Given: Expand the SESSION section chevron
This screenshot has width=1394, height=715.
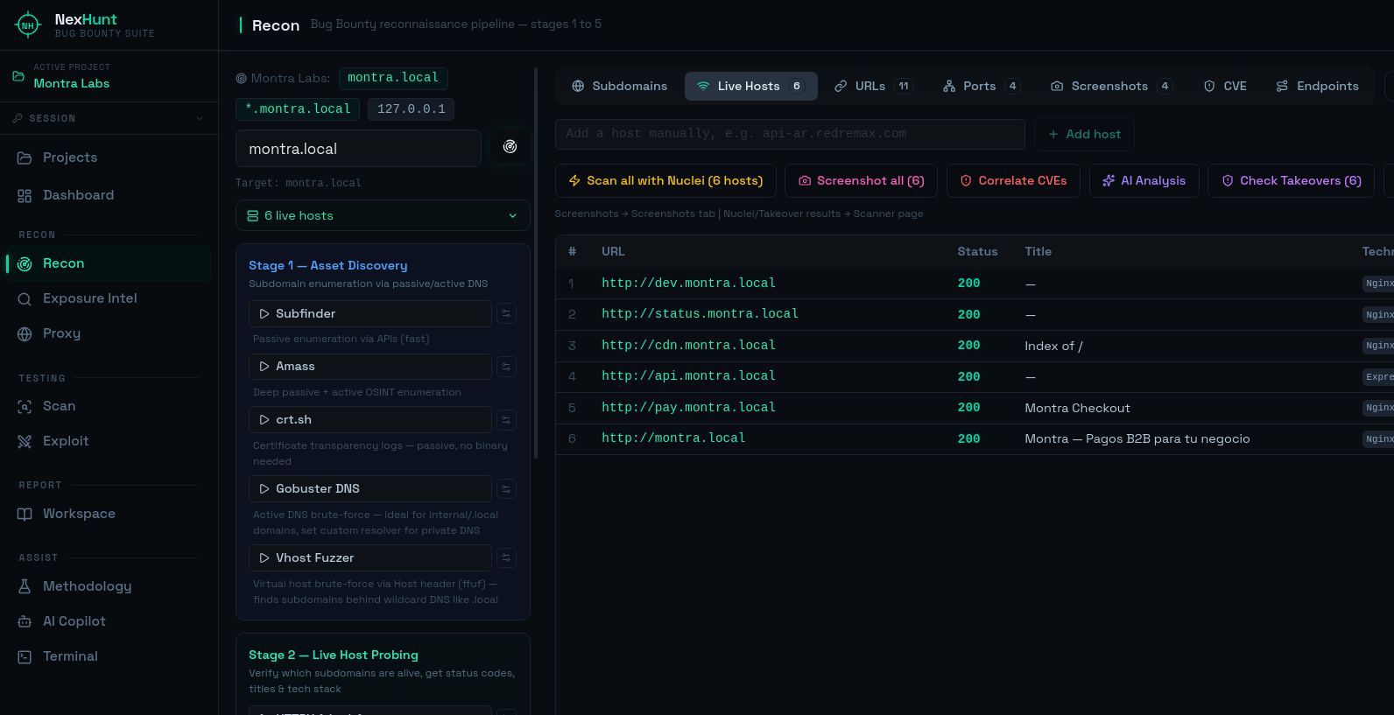Looking at the screenshot, I should pyautogui.click(x=200, y=118).
